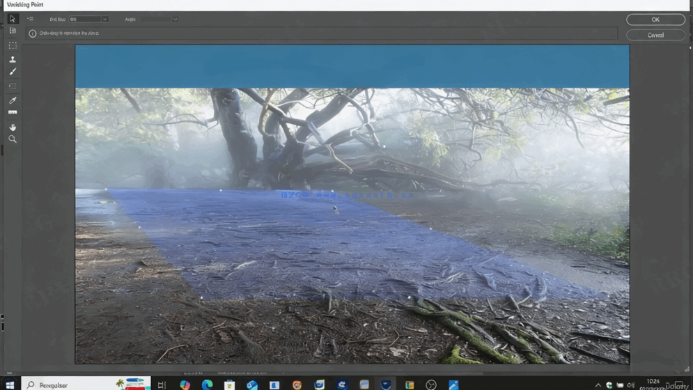Open the Windows Start menu
Screen dimensions: 693x390
10,384
